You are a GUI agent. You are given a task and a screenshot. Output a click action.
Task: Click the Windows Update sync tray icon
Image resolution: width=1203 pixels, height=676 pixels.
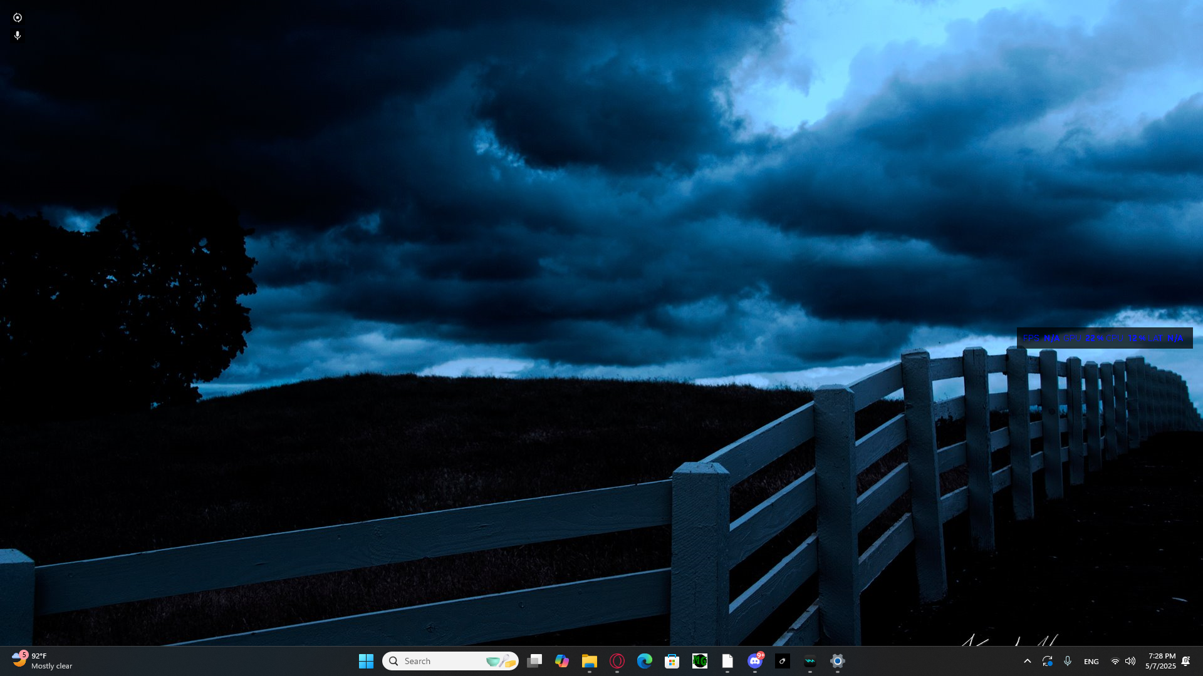pyautogui.click(x=1048, y=661)
